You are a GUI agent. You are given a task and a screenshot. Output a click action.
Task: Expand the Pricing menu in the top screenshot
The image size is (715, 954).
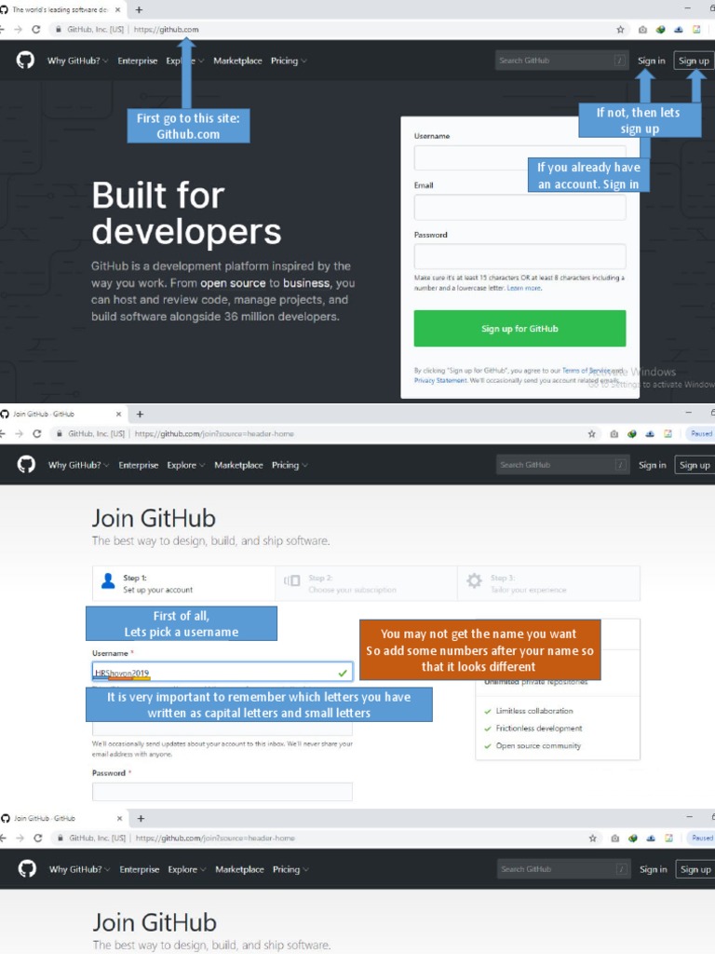(x=289, y=61)
